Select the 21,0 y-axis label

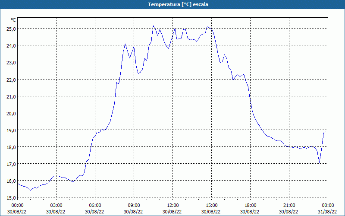[x=11, y=96]
